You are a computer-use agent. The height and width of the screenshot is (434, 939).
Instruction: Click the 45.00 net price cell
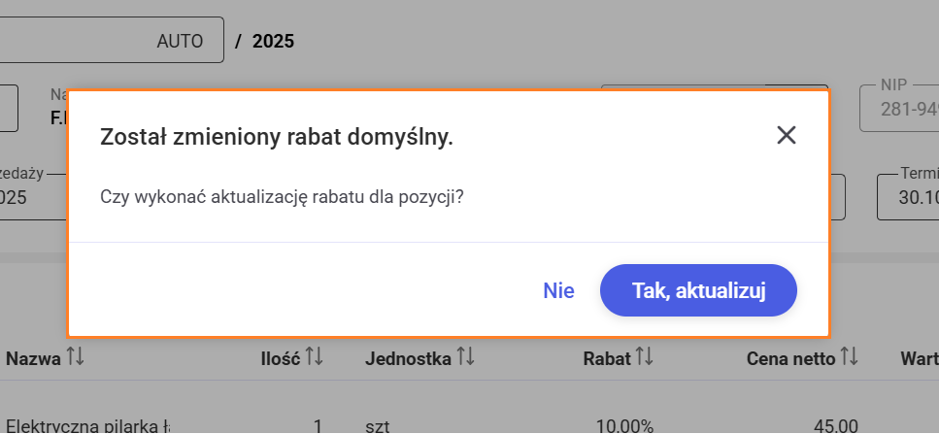(836, 425)
